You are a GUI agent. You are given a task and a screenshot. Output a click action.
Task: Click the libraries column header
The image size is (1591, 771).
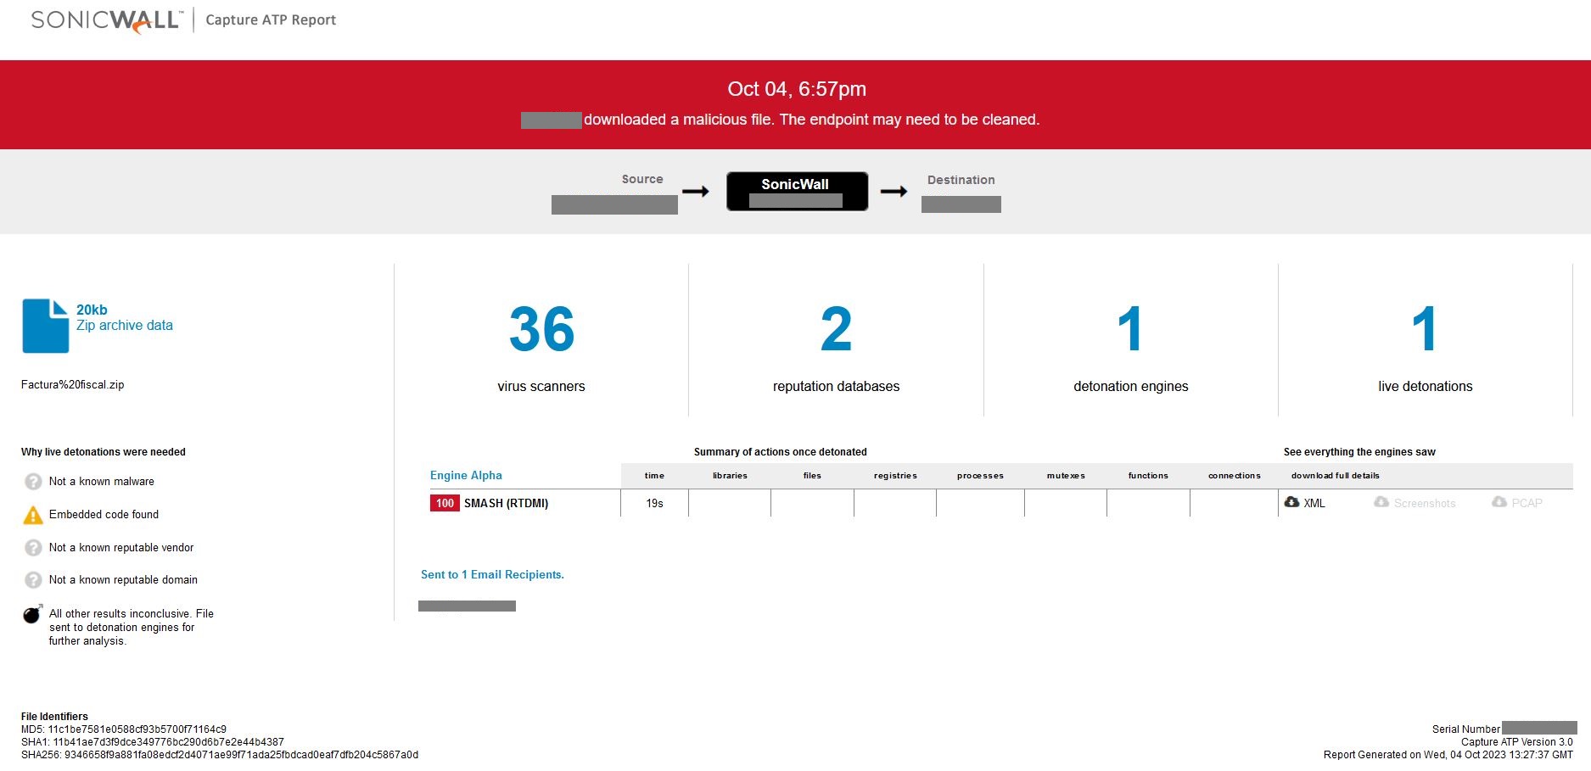coord(730,476)
